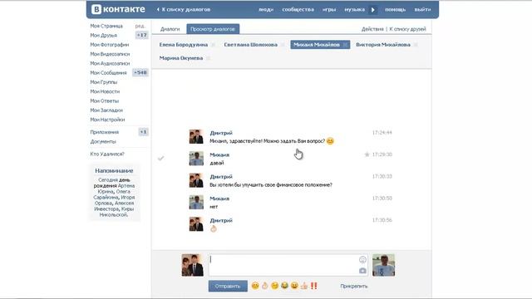Open 'Мои Закладки' in sidebar
The width and height of the screenshot is (532, 299).
tap(106, 110)
